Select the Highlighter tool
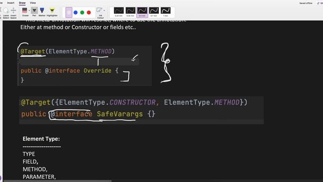This screenshot has width=323, height=182. [x=52, y=12]
